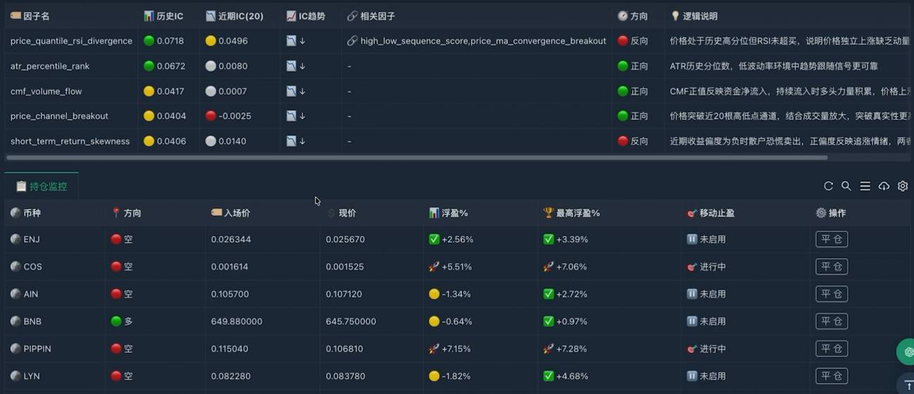Toggle BNB trailing stop 未启用 status
This screenshot has height=394, width=914.
706,322
